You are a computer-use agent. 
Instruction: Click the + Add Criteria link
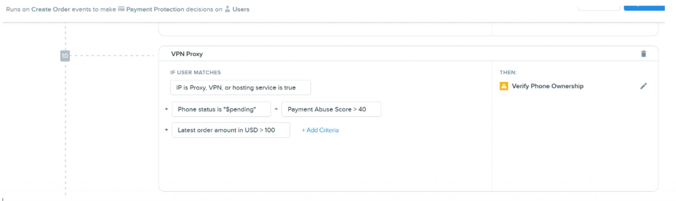tap(320, 130)
